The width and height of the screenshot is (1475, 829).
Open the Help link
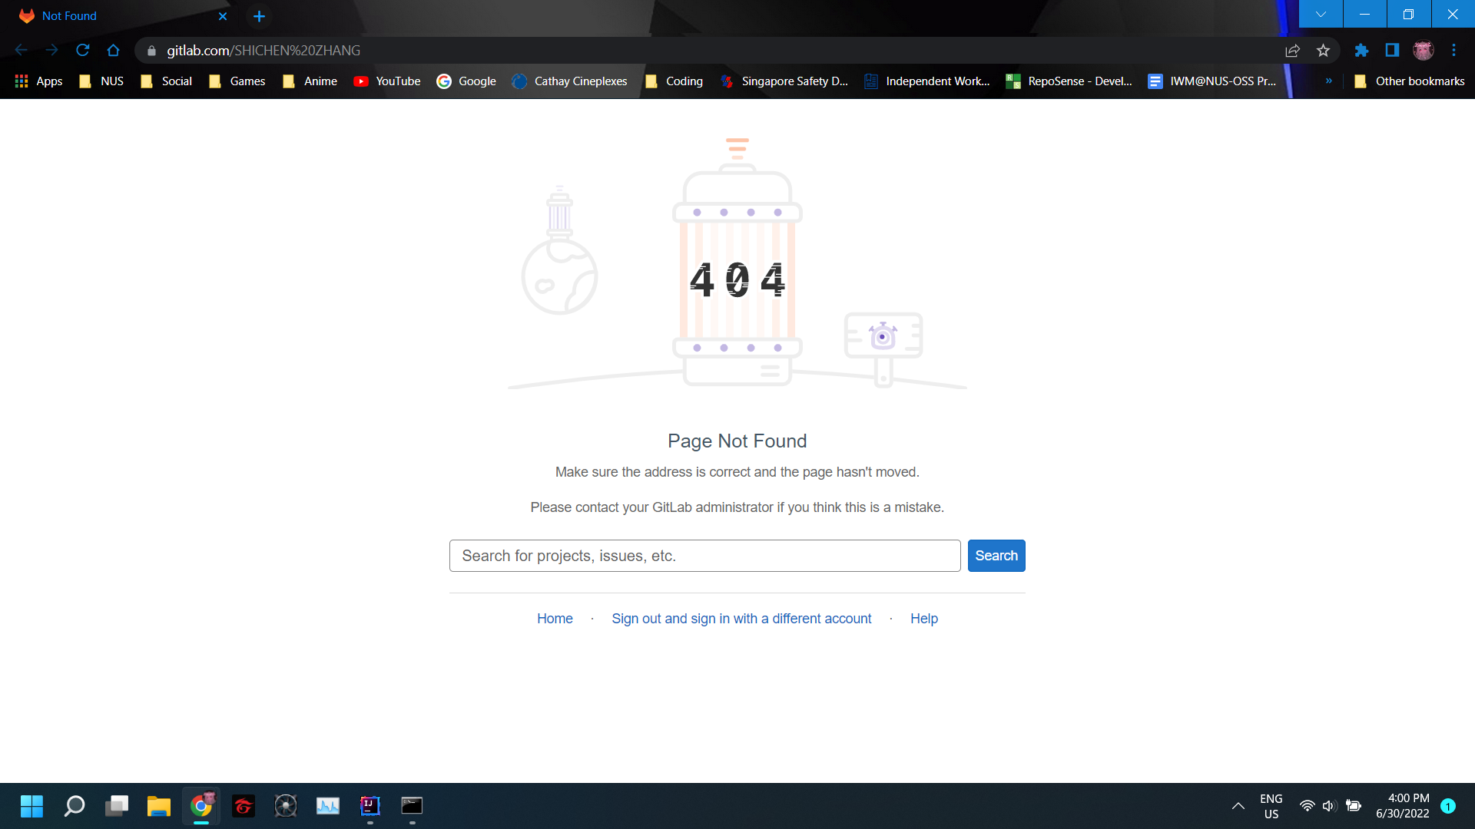[x=923, y=618]
